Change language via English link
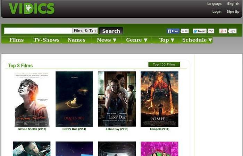Viewport: 243px width, 156px height. (x=233, y=4)
